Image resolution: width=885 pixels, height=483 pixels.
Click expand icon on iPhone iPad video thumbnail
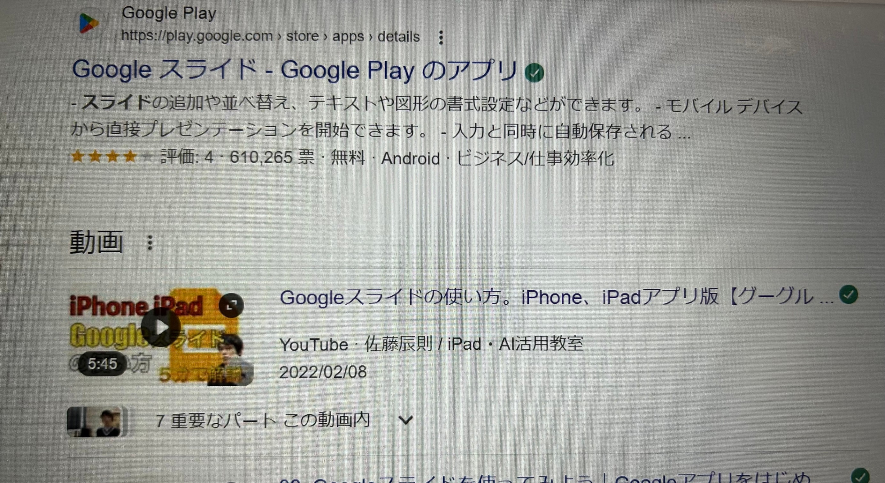click(x=231, y=305)
